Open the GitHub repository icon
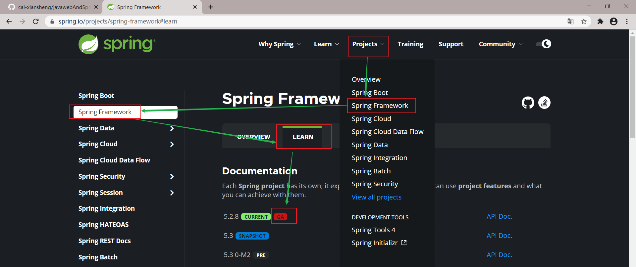Image resolution: width=636 pixels, height=267 pixels. 528,103
